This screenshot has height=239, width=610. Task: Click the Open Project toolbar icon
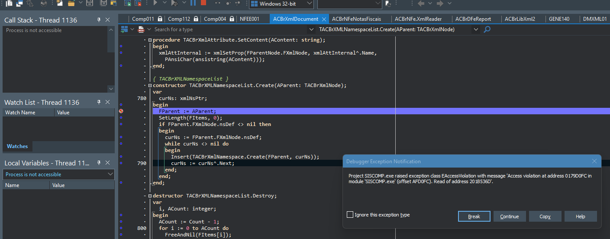point(113,3)
